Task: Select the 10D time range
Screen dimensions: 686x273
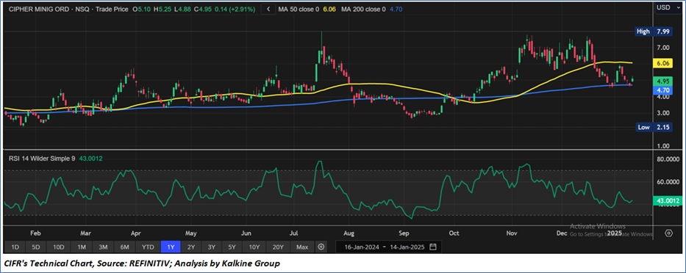Action: 59,247
